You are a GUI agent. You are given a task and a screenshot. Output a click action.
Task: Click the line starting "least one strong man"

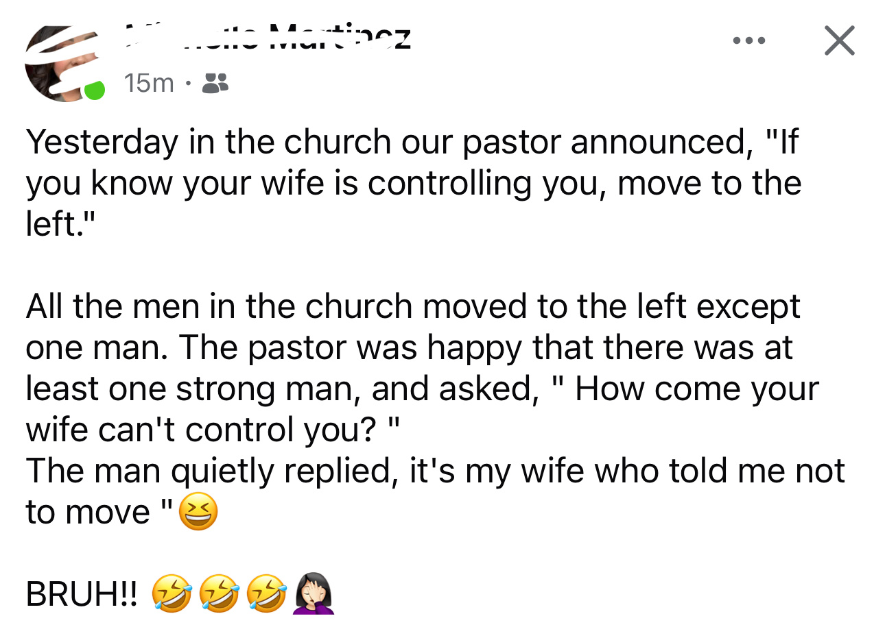tap(422, 389)
